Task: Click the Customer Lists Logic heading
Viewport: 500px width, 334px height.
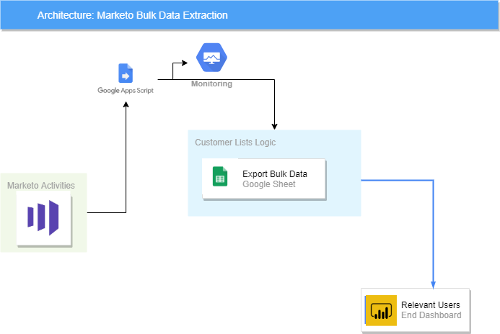Action: (235, 143)
